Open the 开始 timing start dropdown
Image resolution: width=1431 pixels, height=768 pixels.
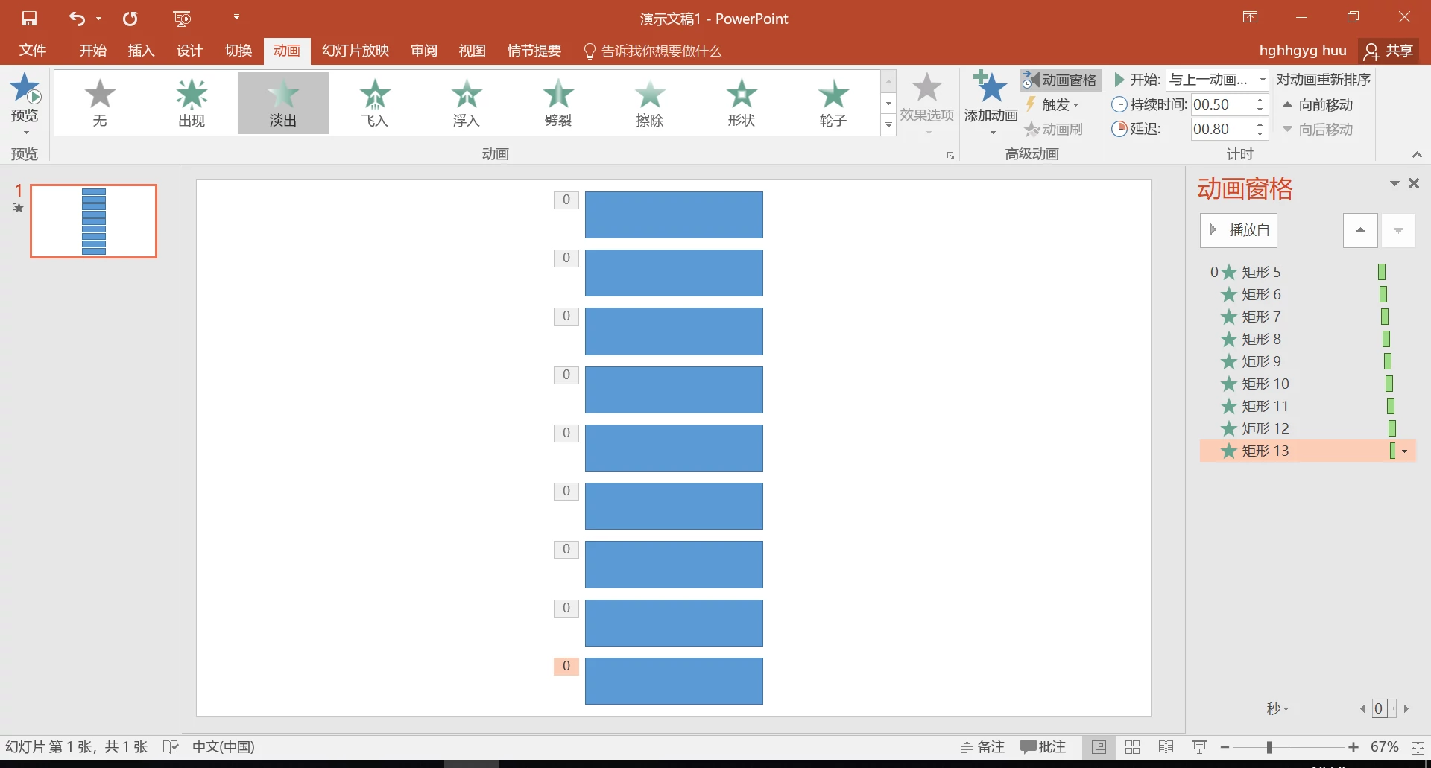click(1262, 80)
